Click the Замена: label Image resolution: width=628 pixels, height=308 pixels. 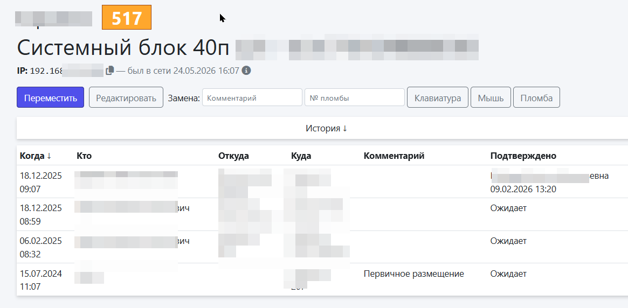pyautogui.click(x=184, y=98)
